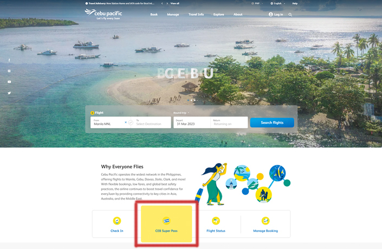Expand the English language dropdown
The image size is (382, 249).
click(277, 3)
